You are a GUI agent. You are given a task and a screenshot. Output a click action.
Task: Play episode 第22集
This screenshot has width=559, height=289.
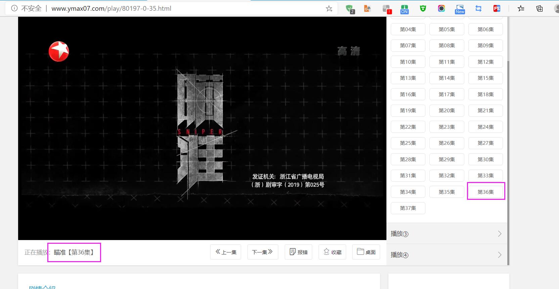408,127
